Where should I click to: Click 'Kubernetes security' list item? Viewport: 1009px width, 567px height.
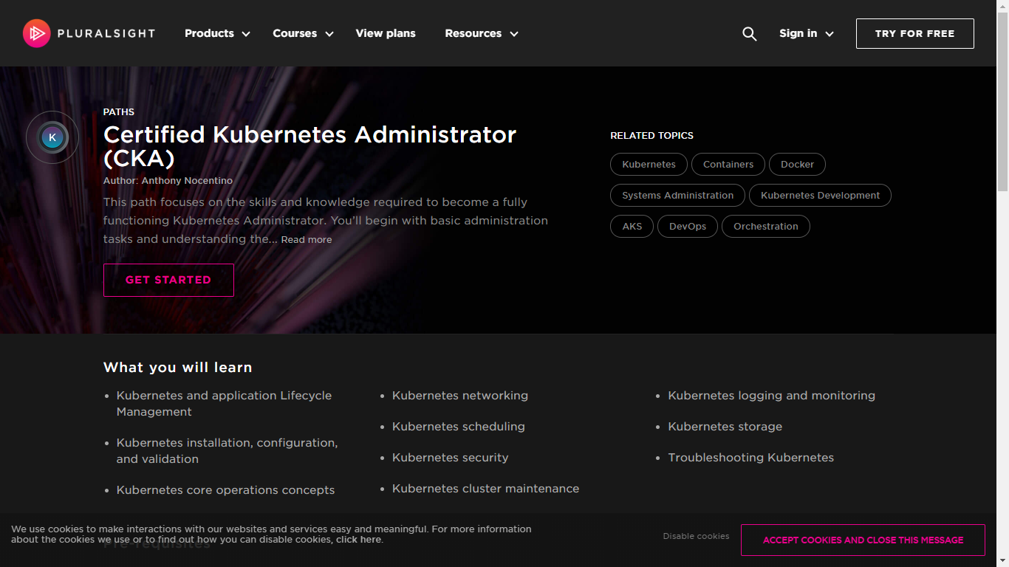(x=451, y=458)
